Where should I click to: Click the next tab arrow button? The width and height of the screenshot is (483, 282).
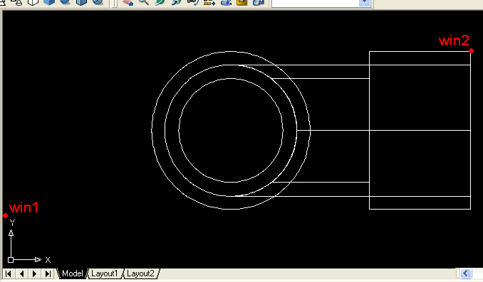coord(34,273)
